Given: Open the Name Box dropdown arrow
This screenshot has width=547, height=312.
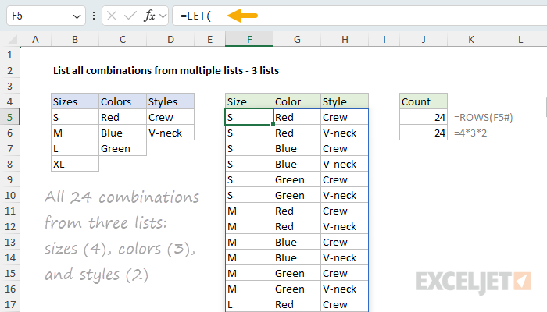Looking at the screenshot, I should coord(77,16).
